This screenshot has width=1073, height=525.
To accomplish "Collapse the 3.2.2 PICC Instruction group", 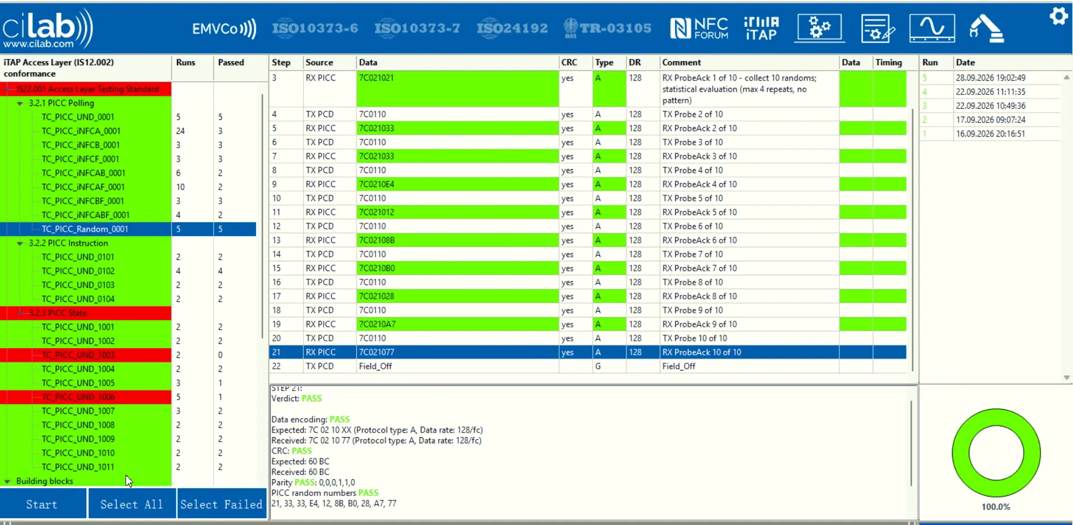I will click(x=20, y=243).
